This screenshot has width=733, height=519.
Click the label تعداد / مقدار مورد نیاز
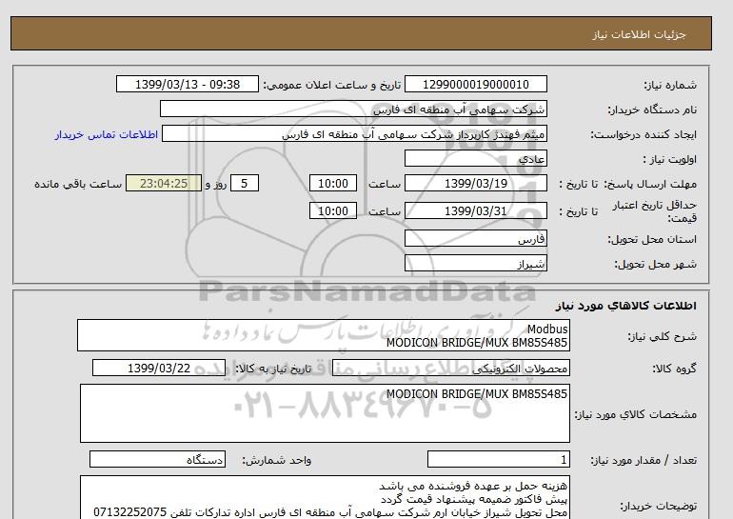point(644,461)
